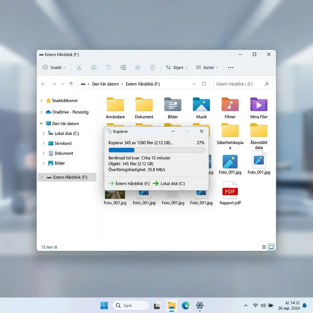This screenshot has height=313, width=313.
Task: Open Microsoft Edge from the taskbar
Action: (x=186, y=305)
